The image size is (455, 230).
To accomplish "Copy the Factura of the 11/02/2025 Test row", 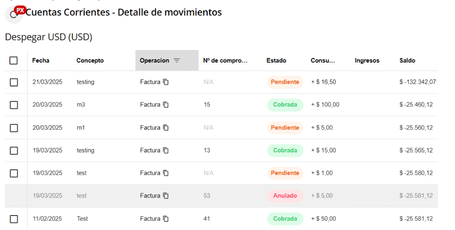I will (166, 218).
